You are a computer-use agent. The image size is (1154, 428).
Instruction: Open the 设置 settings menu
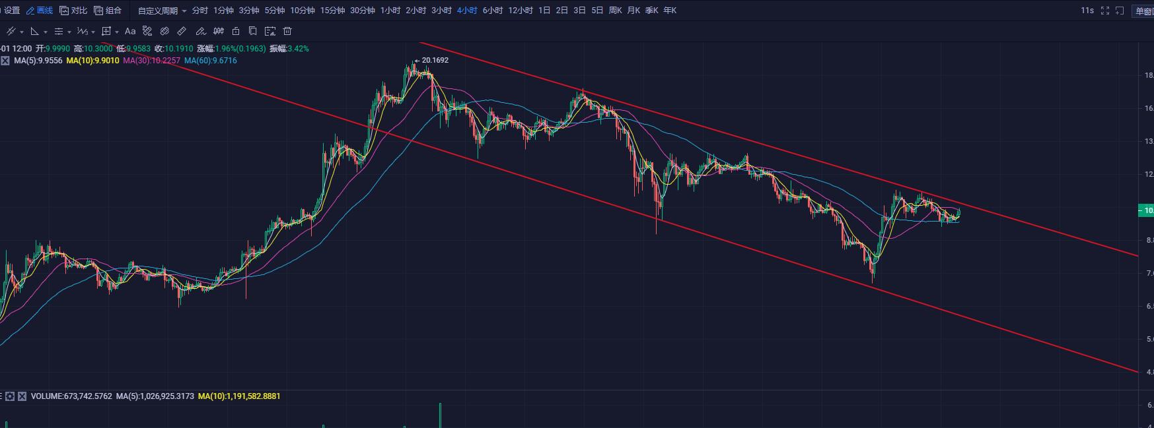click(x=12, y=11)
